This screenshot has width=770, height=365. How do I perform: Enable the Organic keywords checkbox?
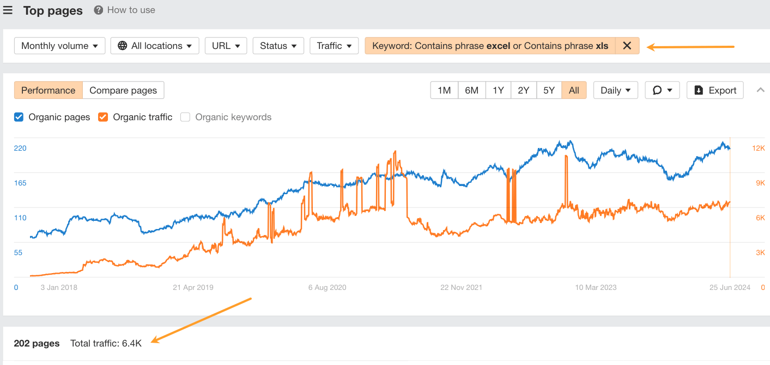[185, 117]
